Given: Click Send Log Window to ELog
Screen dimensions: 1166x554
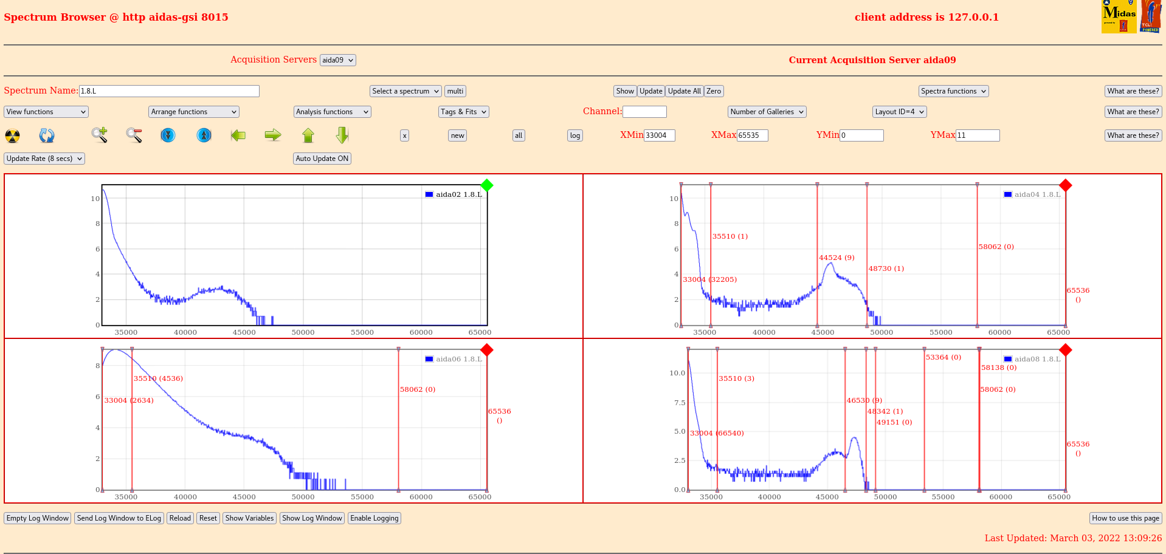Looking at the screenshot, I should click(x=119, y=518).
